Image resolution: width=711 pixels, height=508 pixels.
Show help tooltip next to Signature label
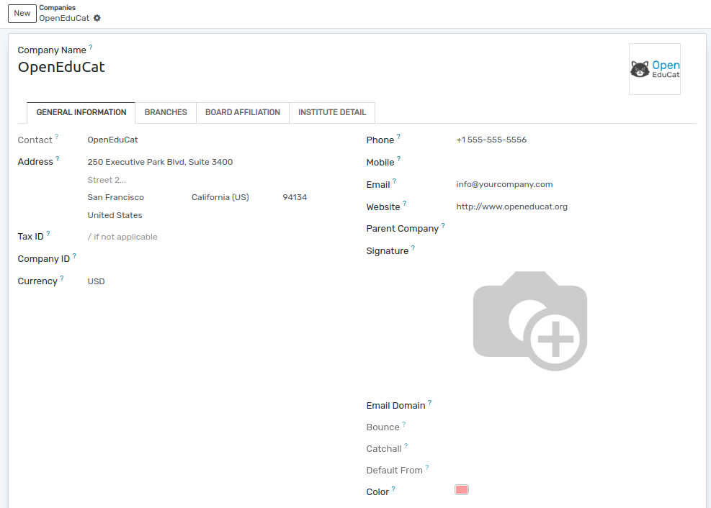point(413,248)
